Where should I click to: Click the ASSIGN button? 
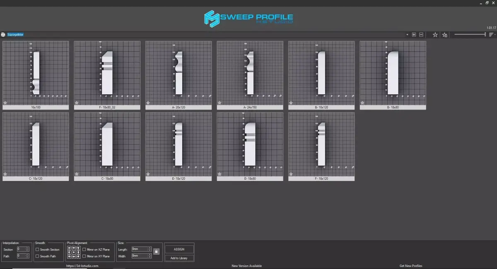pos(179,249)
